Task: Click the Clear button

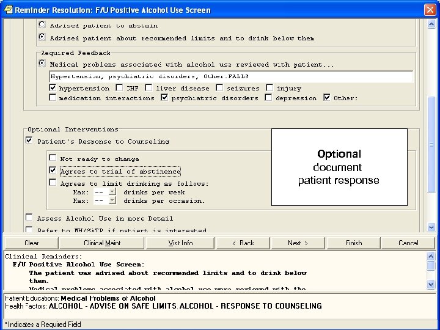Action: (31, 243)
